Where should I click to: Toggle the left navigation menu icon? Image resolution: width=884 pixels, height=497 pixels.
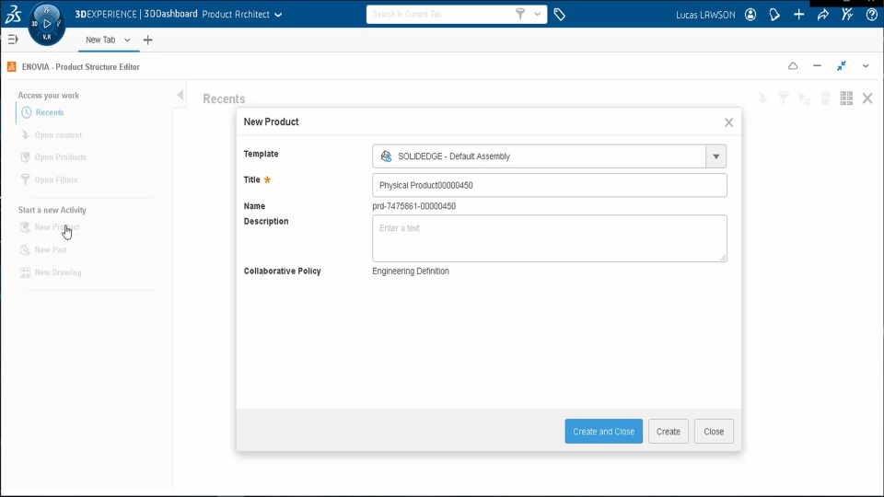13,40
